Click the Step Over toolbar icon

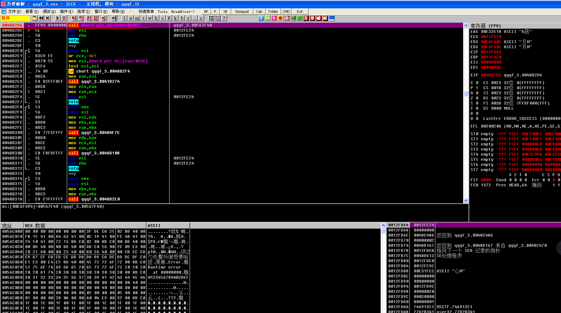81,18
